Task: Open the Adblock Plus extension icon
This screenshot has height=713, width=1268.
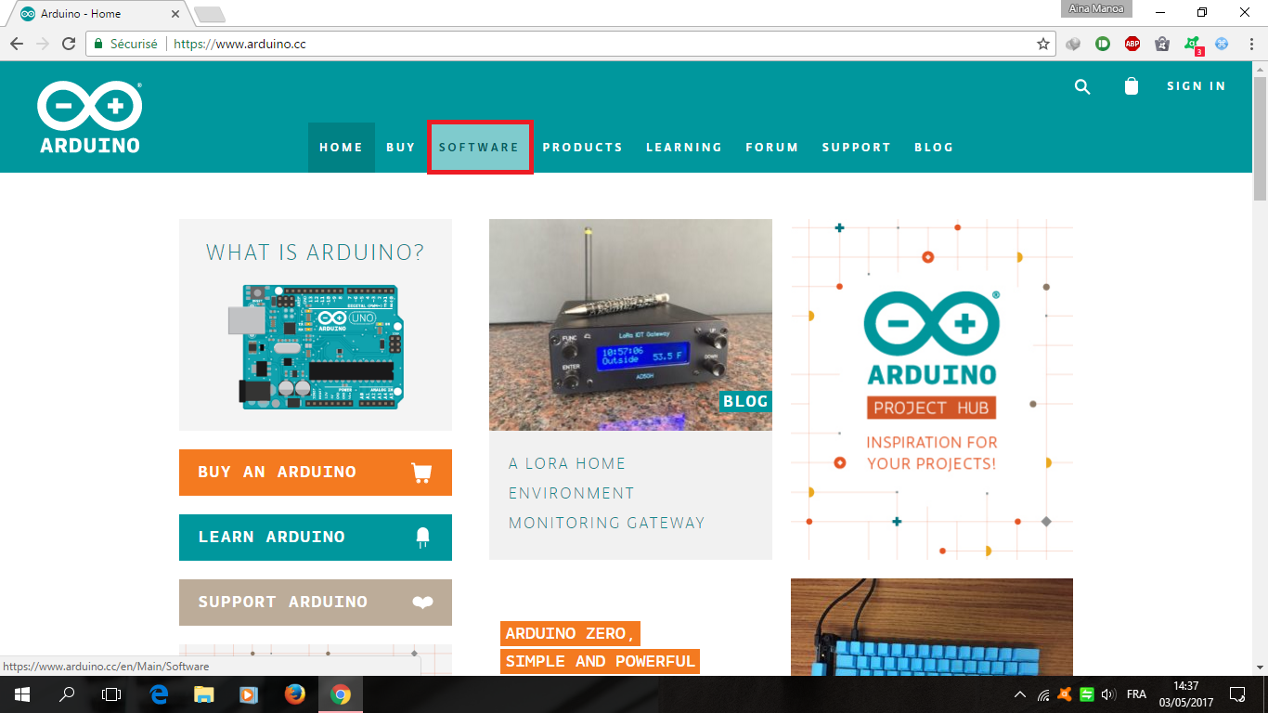Action: tap(1133, 44)
